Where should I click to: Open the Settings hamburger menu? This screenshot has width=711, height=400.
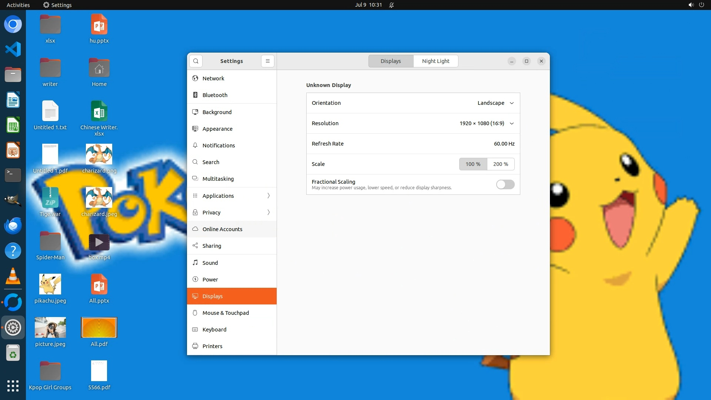pyautogui.click(x=267, y=61)
